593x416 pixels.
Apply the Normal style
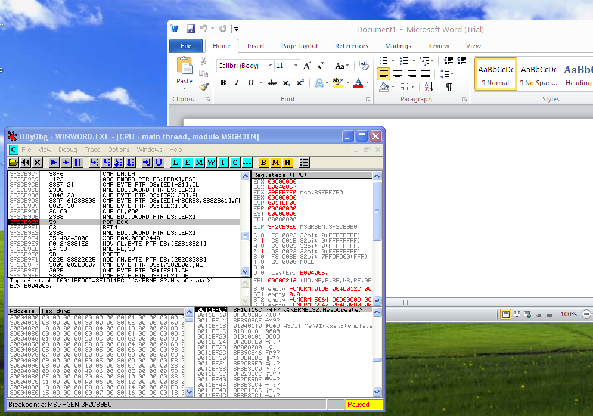[495, 74]
